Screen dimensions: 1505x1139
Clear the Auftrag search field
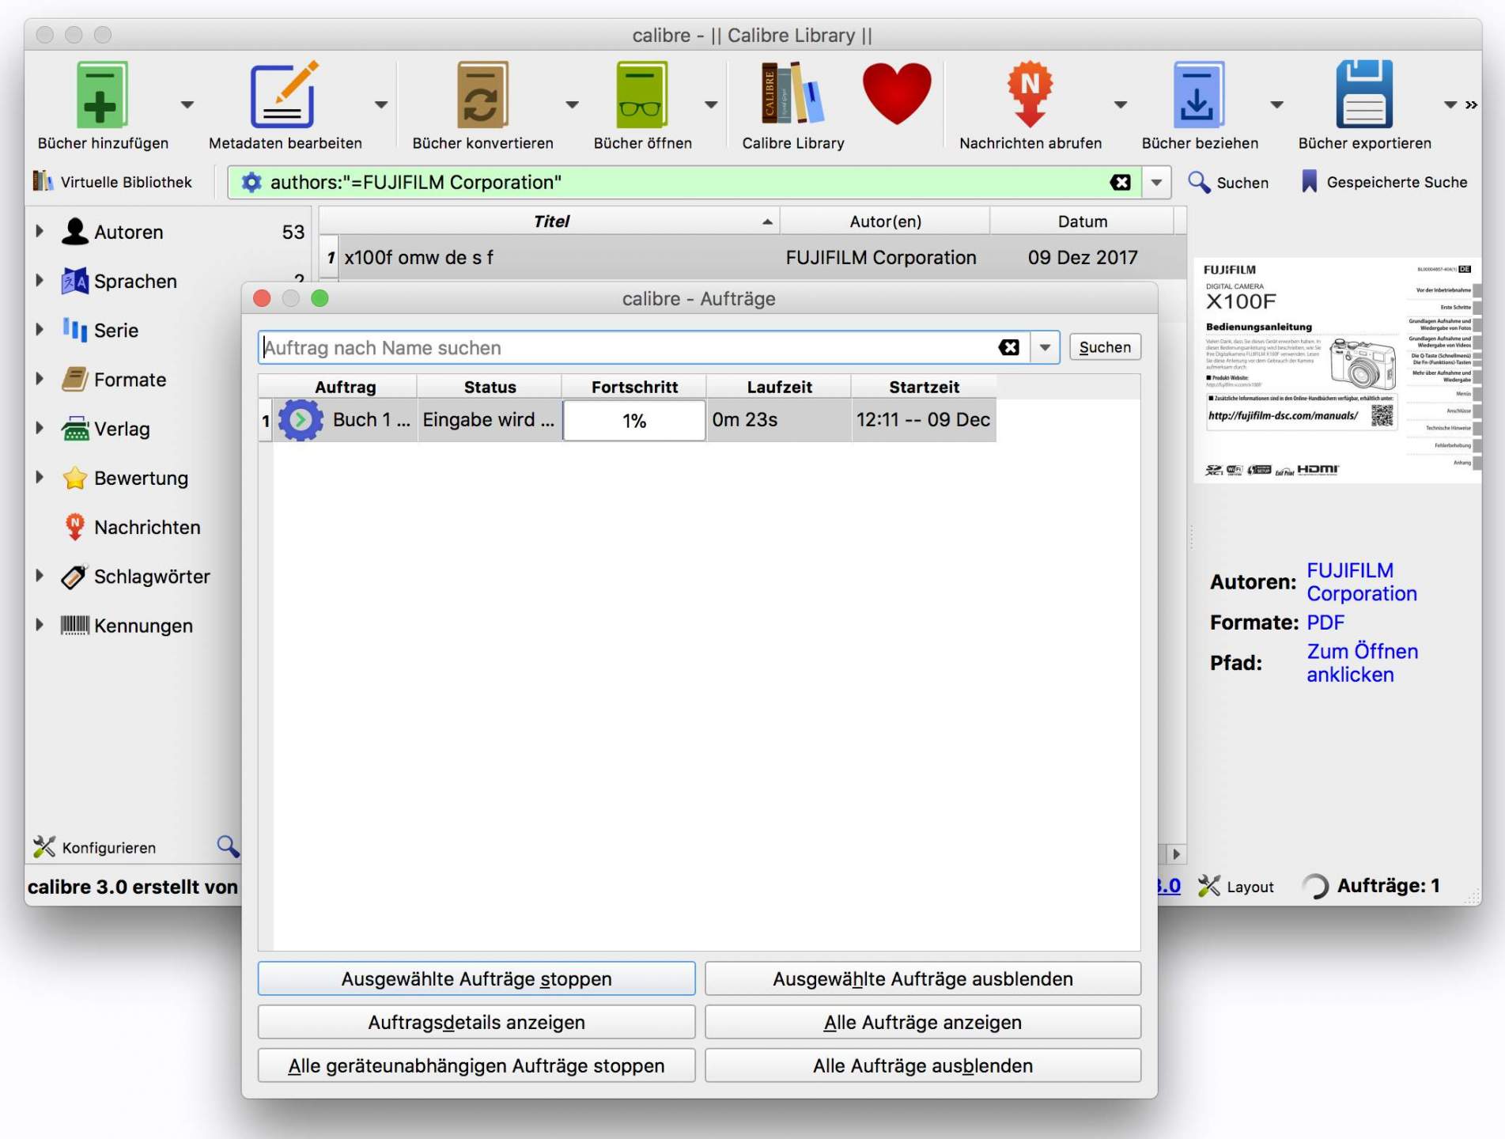[x=1008, y=347]
